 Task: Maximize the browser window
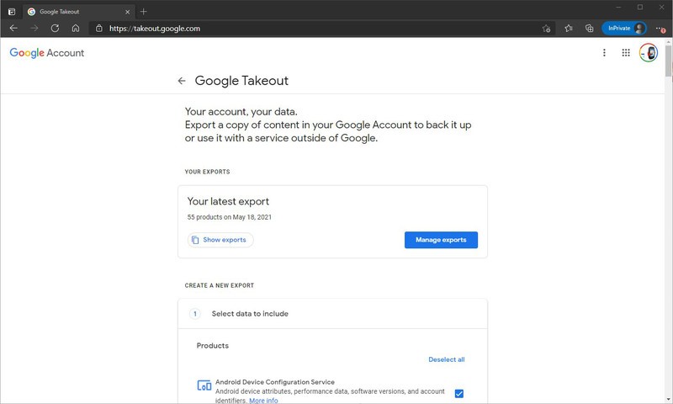point(640,7)
